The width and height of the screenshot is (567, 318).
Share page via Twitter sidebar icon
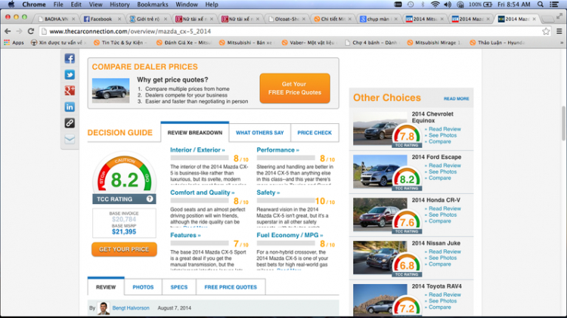tap(70, 75)
